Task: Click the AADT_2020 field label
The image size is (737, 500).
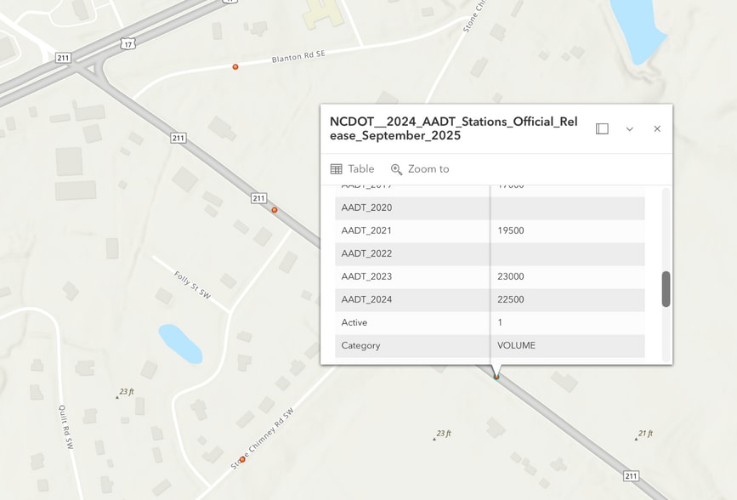Action: pyautogui.click(x=366, y=207)
